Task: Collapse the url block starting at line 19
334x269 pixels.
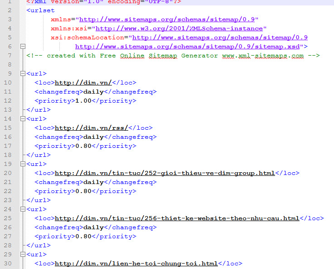Action: pos(23,164)
